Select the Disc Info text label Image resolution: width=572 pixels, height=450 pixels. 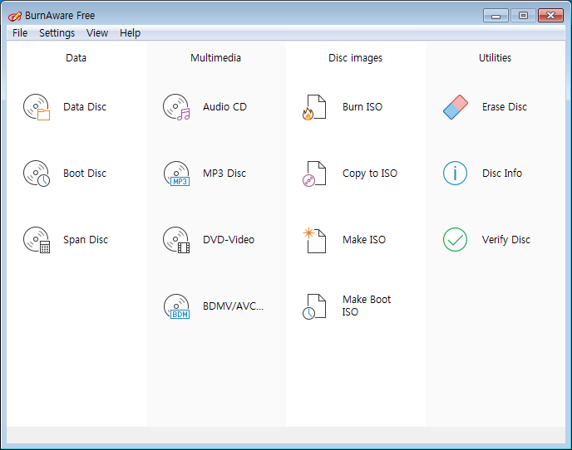point(502,173)
